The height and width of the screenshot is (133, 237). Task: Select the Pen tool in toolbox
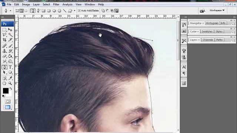(4, 67)
